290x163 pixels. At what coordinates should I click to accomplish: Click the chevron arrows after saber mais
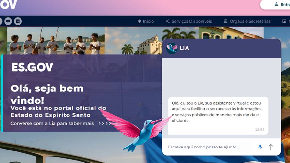coord(105,123)
